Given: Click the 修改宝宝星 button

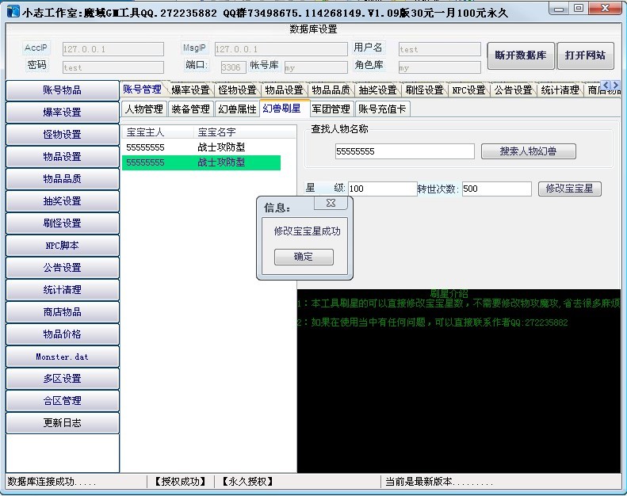Looking at the screenshot, I should 569,189.
